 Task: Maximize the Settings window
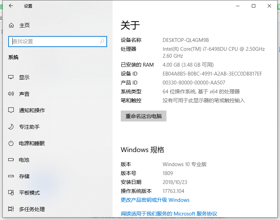[253, 6]
